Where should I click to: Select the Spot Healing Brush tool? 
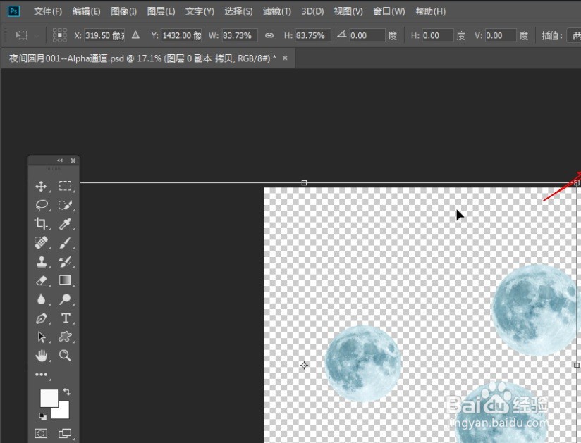click(x=41, y=243)
